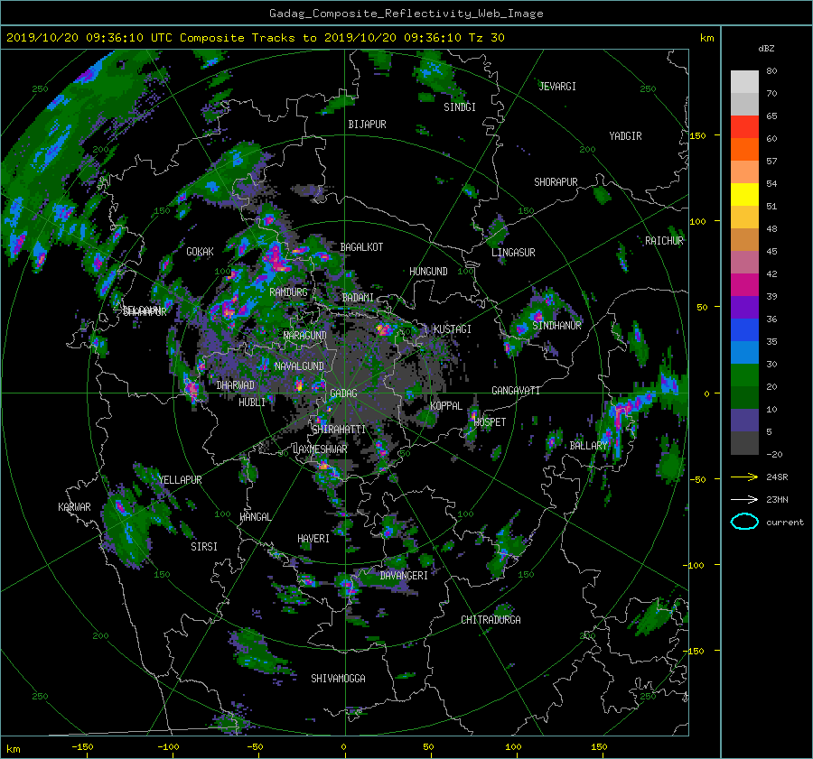Click the magenta 42 dBZ color swatch
Screen dimensions: 813x759
pos(744,284)
